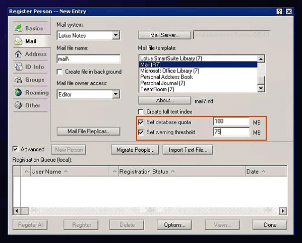
Task: Click Import Text File button
Action: (188, 150)
